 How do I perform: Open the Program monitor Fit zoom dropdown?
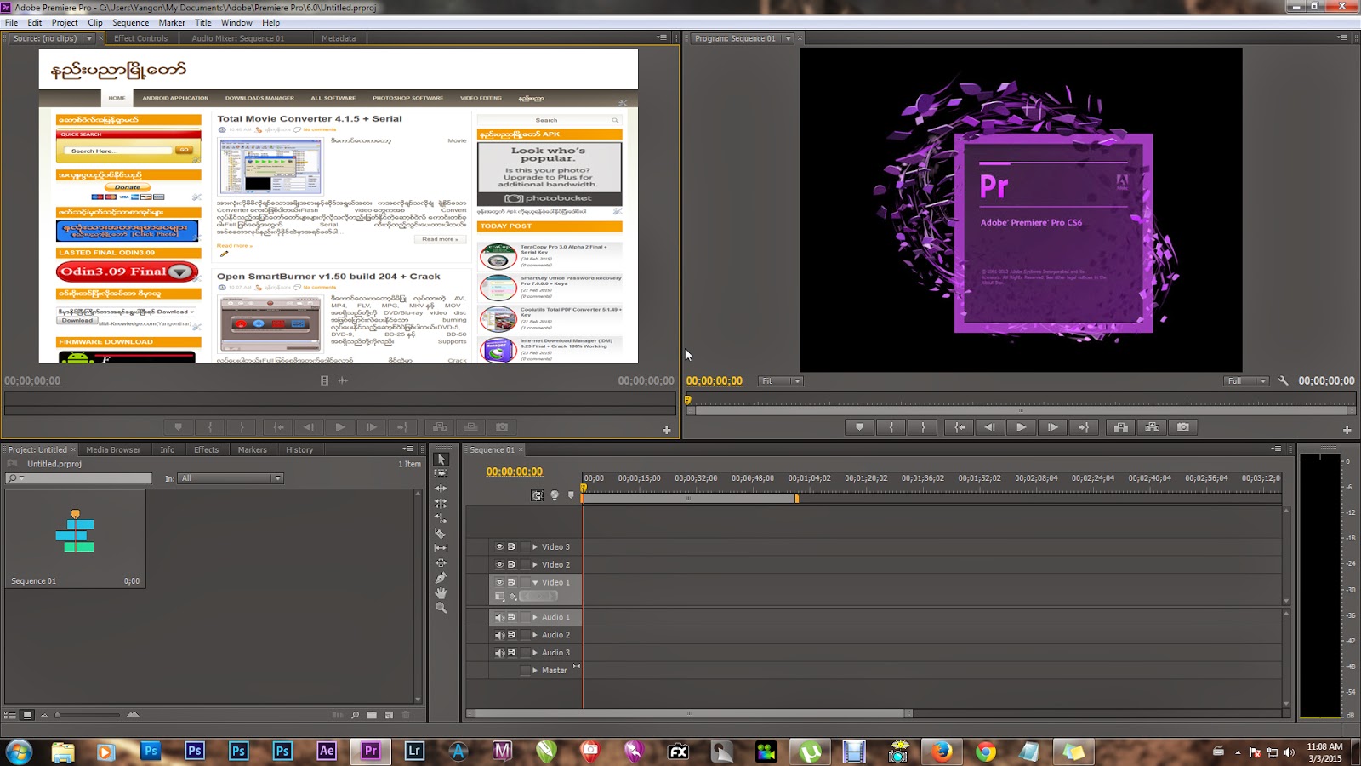click(x=781, y=381)
